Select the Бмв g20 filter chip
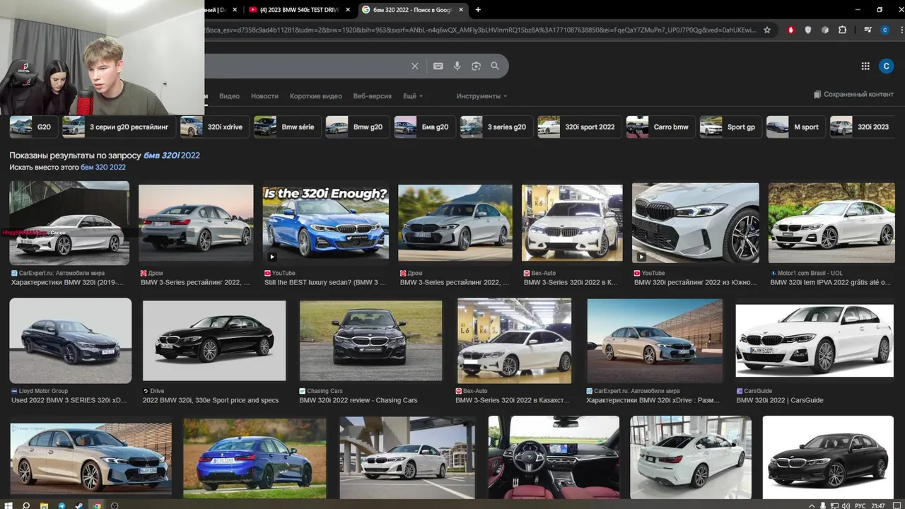 pyautogui.click(x=425, y=127)
